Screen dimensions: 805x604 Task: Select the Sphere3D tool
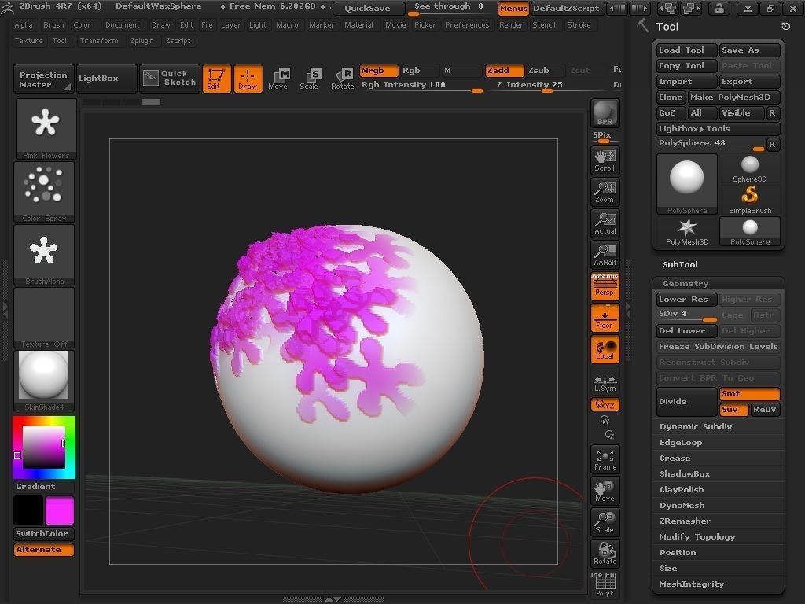[749, 169]
